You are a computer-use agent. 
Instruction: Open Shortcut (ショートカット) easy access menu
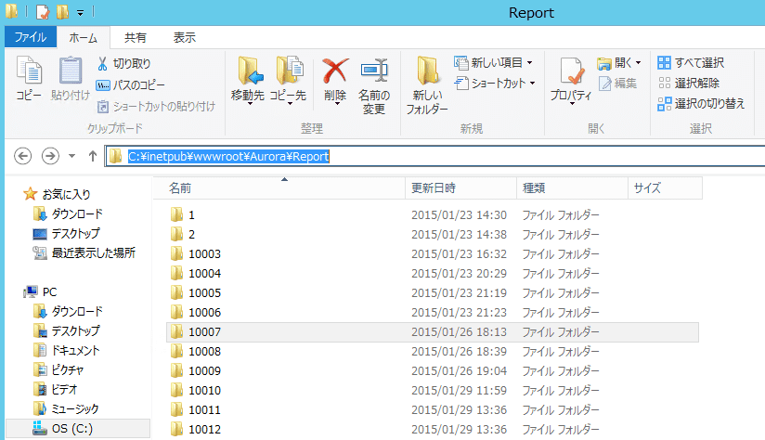click(x=495, y=83)
